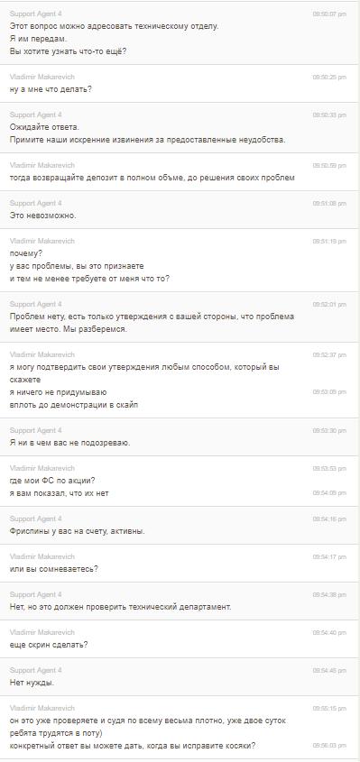
Task: Click the apology line 'Примите наши искренние извинения'
Action: coord(147,140)
